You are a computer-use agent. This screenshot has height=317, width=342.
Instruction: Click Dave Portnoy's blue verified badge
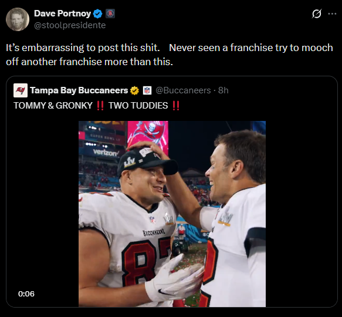pyautogui.click(x=97, y=14)
